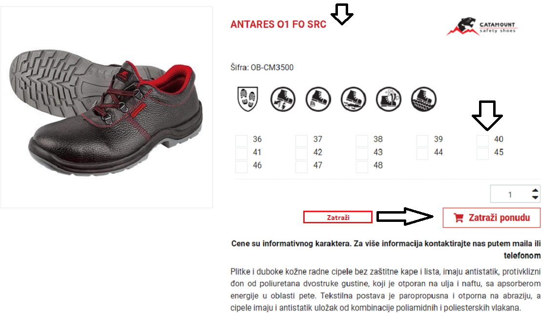This screenshot has height=316, width=542.
Task: Click the oil-resistant sole wavy lines icon
Action: (x=424, y=99)
